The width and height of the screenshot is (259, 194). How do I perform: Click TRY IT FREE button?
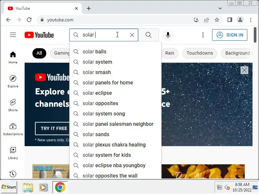tap(52, 128)
